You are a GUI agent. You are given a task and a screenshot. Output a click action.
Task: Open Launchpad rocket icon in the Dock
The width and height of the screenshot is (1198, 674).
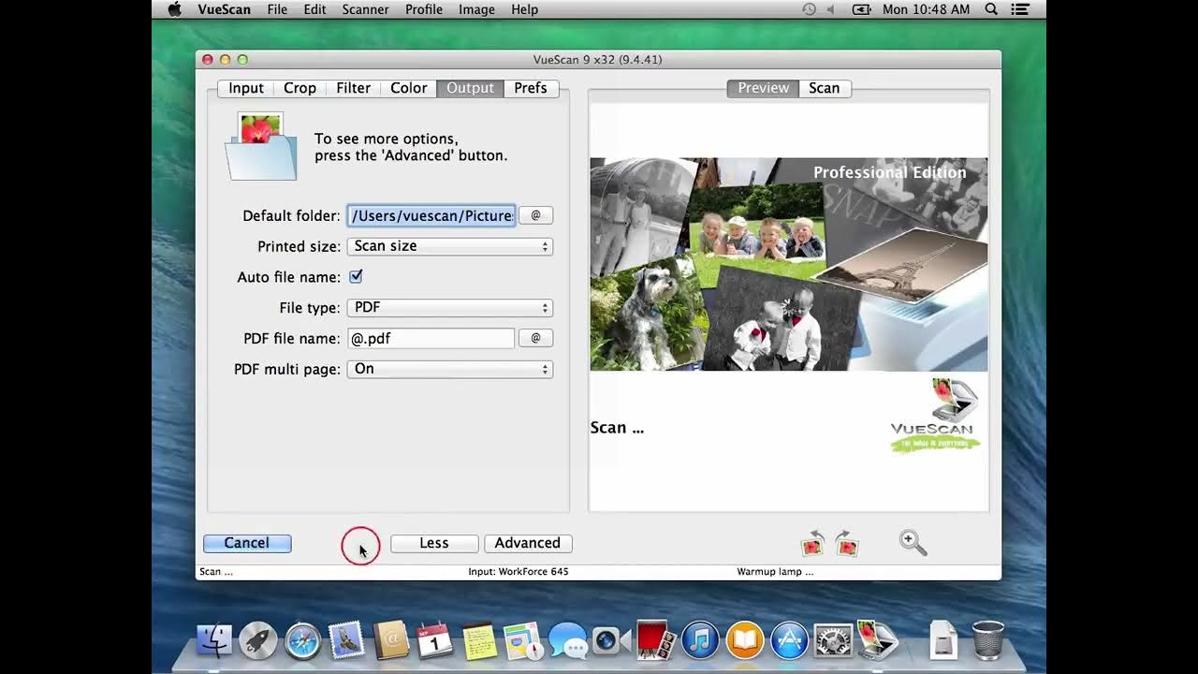click(258, 640)
